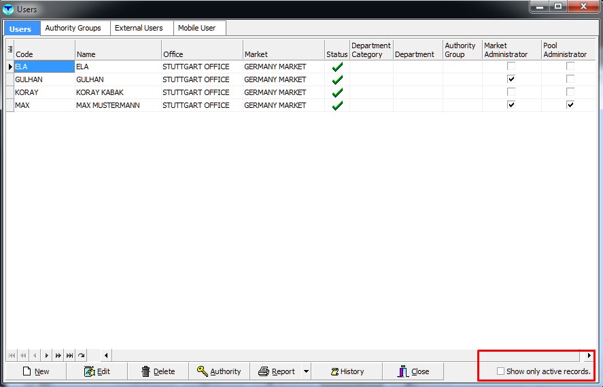The width and height of the screenshot is (603, 387).
Task: Open grid column chooser in header corner
Action: click(x=10, y=50)
